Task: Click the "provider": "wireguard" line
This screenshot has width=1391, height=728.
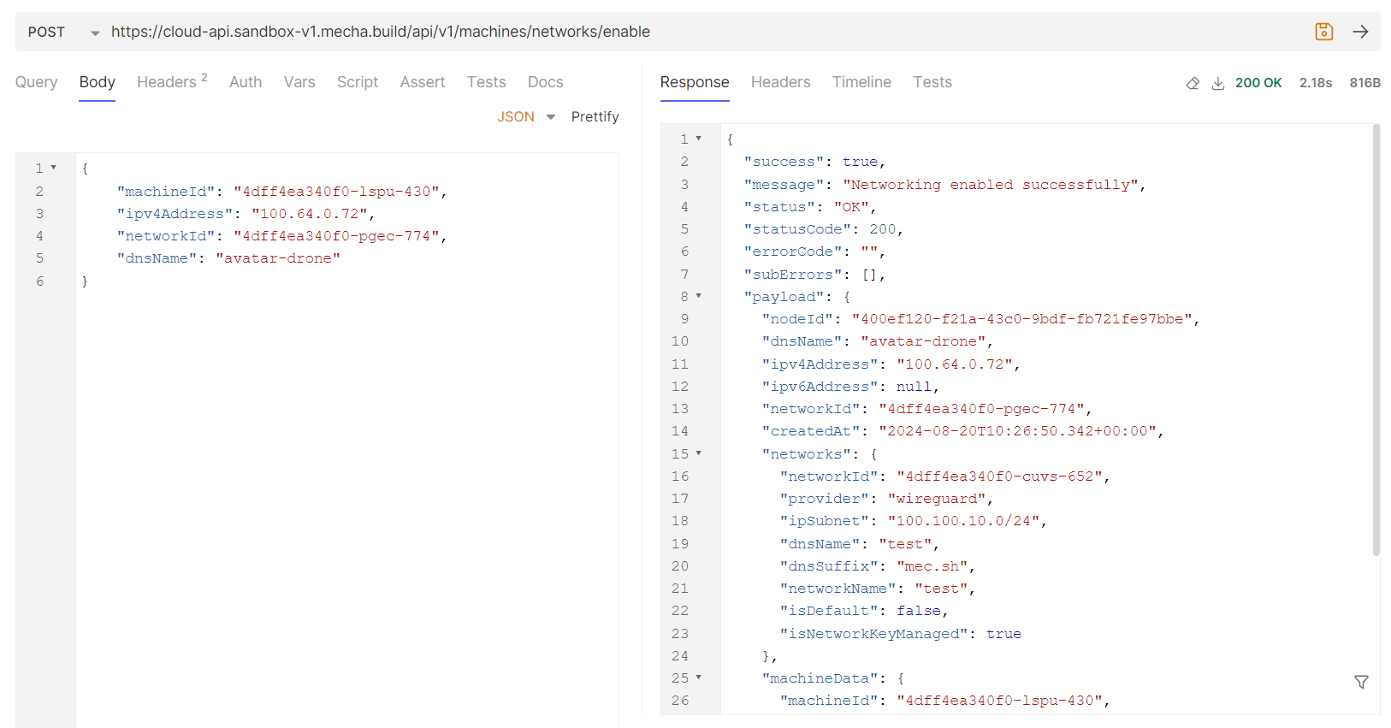Action: (x=885, y=499)
